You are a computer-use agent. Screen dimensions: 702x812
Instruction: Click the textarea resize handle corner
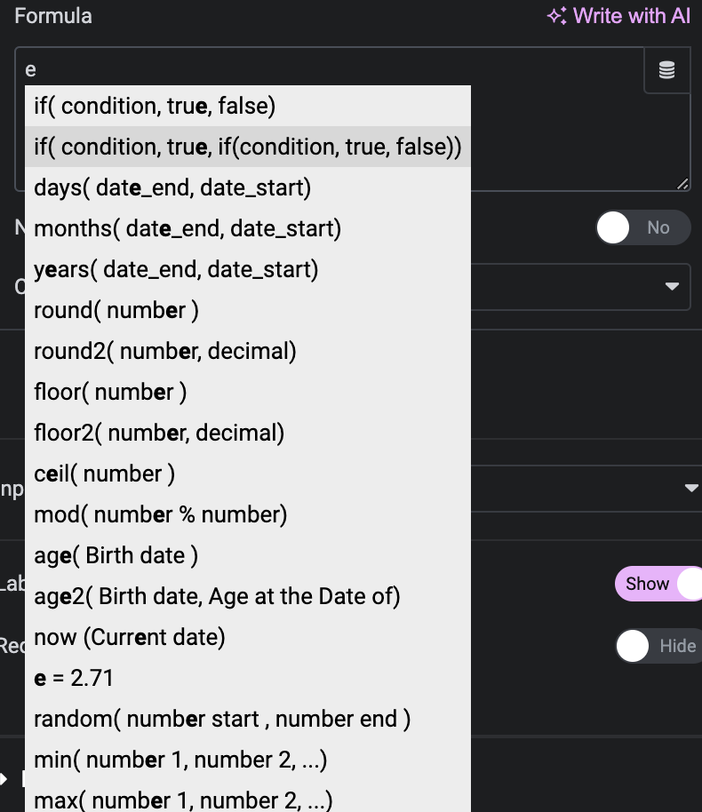pyautogui.click(x=682, y=184)
